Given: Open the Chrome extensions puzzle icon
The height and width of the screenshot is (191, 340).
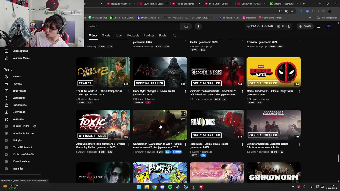Looking at the screenshot, I should (x=314, y=11).
